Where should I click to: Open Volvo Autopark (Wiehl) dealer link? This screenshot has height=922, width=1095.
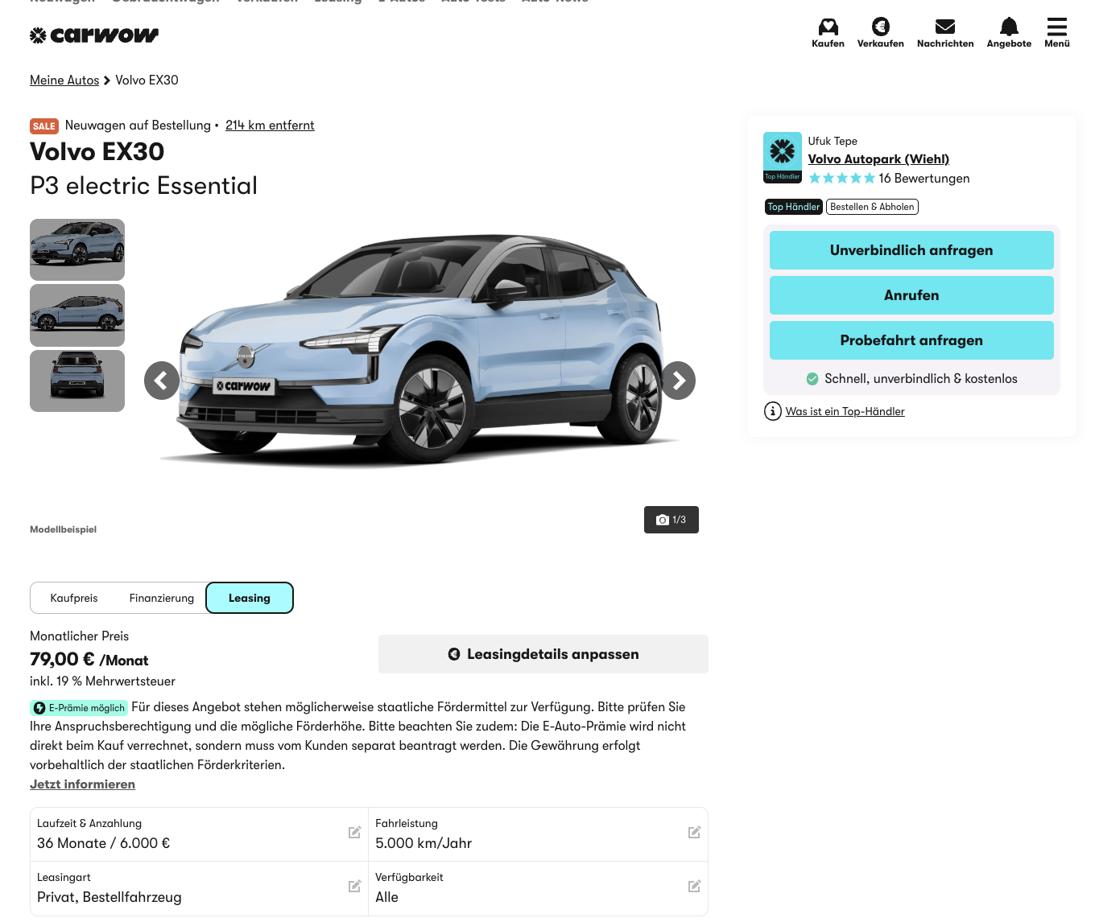pyautogui.click(x=878, y=159)
